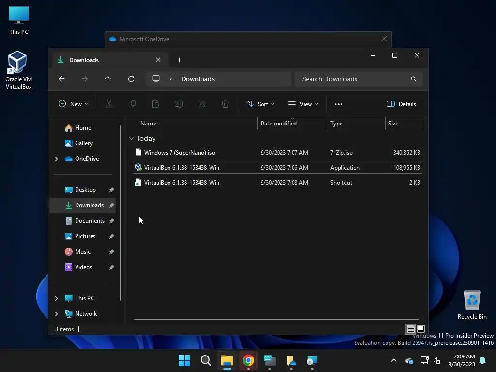Viewport: 496px width, 372px height.
Task: Switch to details list view icon
Action: [410, 329]
